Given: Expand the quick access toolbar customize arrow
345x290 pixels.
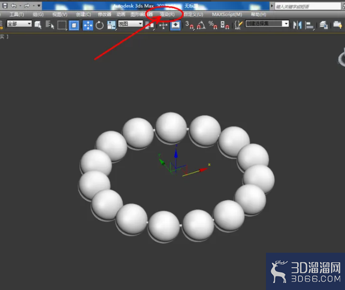Looking at the screenshot, I should pos(39,5).
